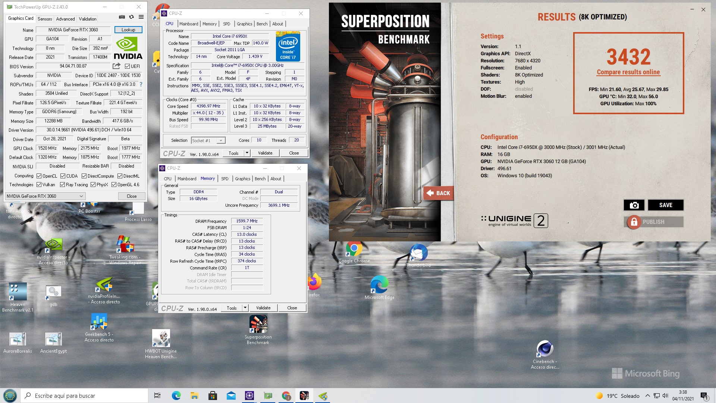This screenshot has height=403, width=716.
Task: Toggle the UEFI checkbox in GPU-Z
Action: click(127, 66)
